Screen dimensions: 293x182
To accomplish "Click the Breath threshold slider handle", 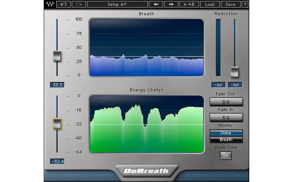I will click(x=57, y=56).
